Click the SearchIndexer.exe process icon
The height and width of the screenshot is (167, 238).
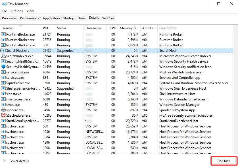pyautogui.click(x=3, y=56)
